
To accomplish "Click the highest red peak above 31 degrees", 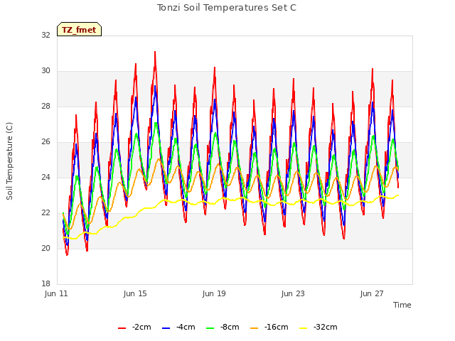I will (155, 53).
